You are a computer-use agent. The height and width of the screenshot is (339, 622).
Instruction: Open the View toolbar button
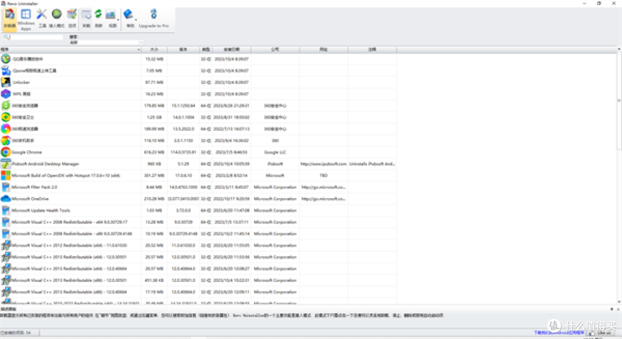pos(111,18)
